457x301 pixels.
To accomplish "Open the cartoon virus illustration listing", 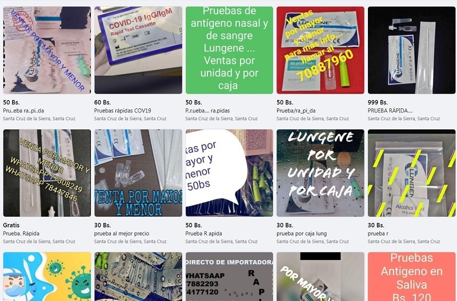I will (47, 276).
